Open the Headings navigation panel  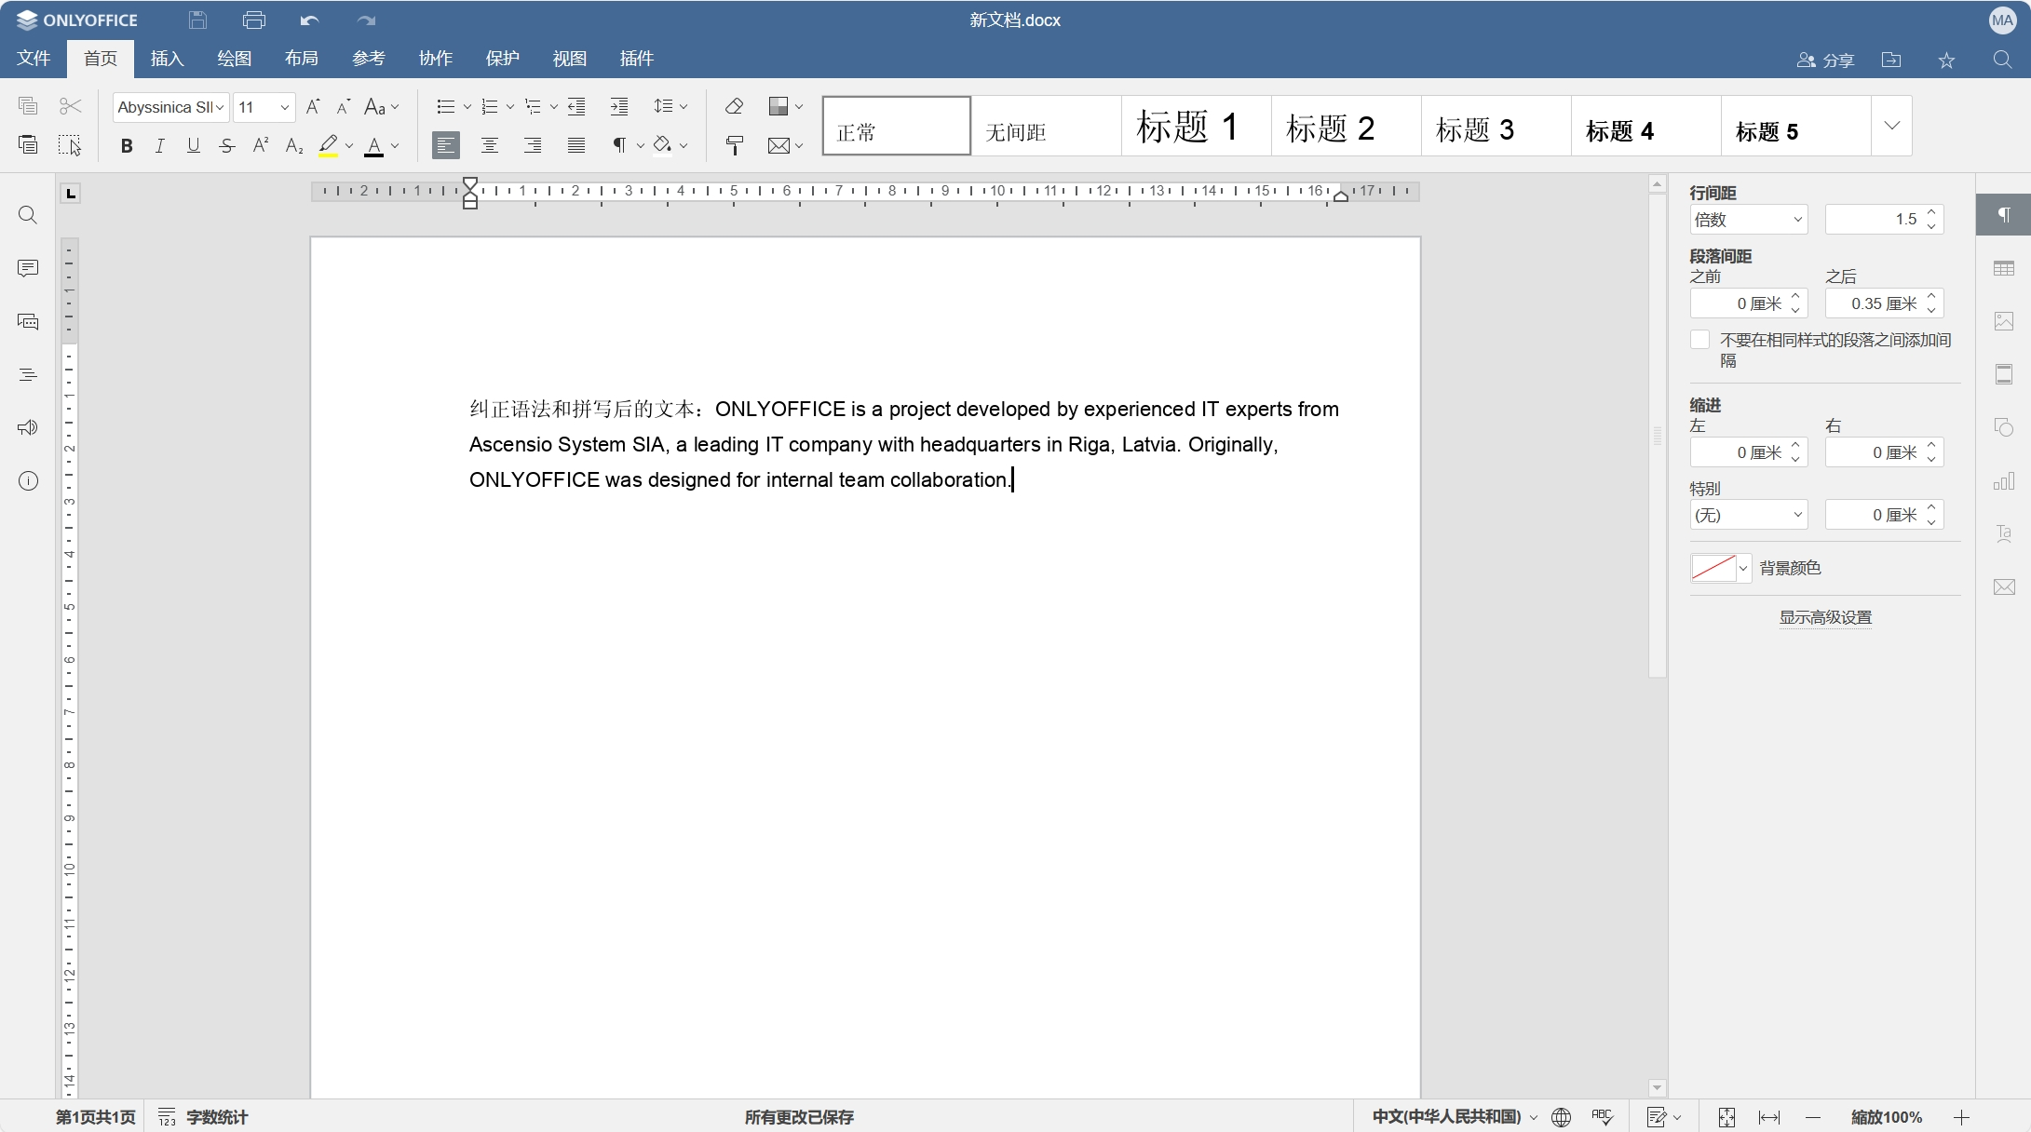(x=28, y=374)
